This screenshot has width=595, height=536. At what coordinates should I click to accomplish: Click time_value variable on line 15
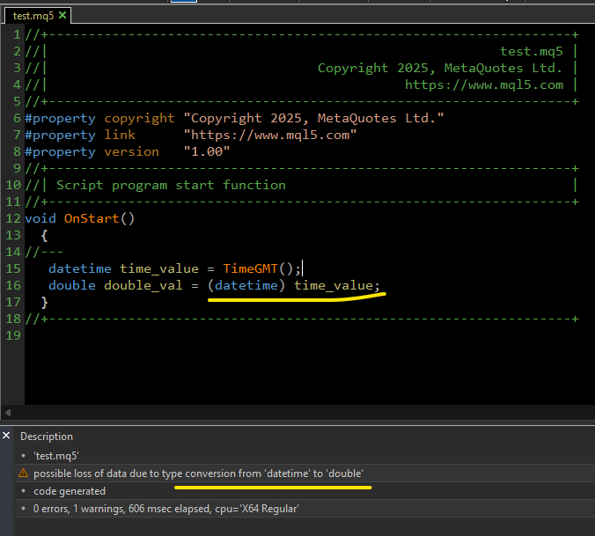pyautogui.click(x=159, y=268)
